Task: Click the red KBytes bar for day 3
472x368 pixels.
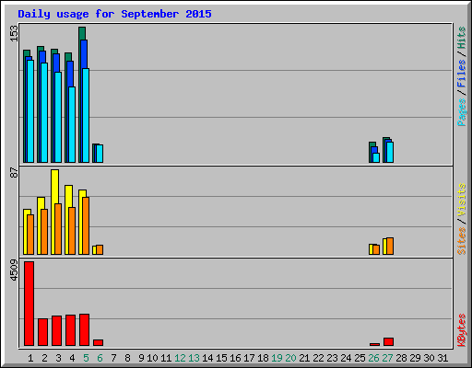Action: coord(56,330)
